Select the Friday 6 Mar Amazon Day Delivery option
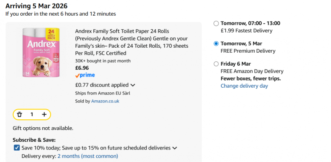 click(217, 64)
